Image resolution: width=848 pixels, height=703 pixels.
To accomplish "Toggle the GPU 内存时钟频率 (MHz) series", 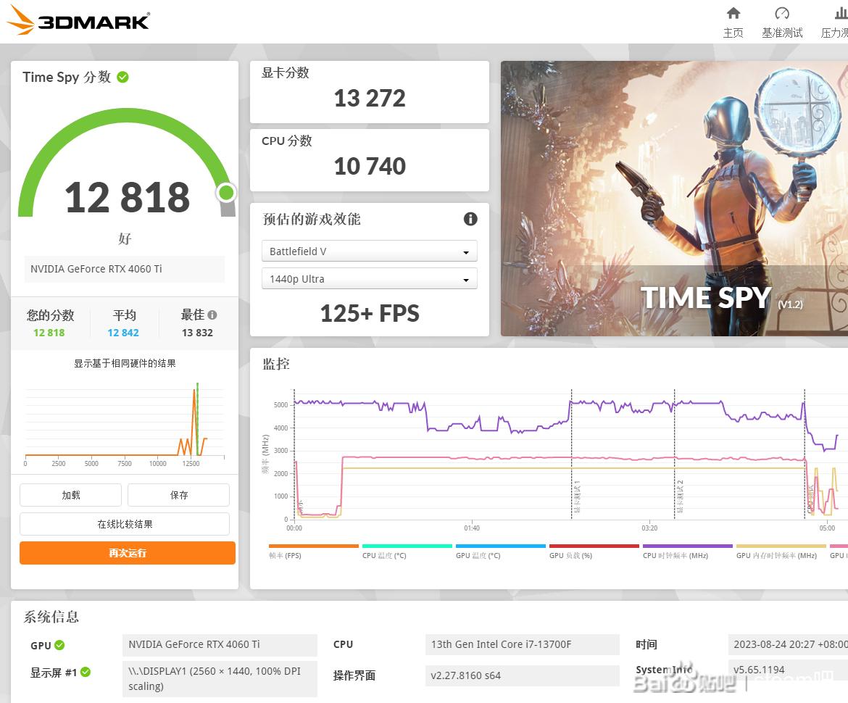I will (781, 551).
